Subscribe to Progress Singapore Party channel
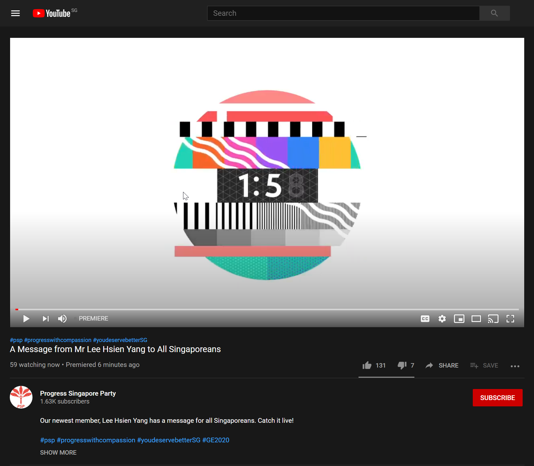The height and width of the screenshot is (466, 534). 497,398
